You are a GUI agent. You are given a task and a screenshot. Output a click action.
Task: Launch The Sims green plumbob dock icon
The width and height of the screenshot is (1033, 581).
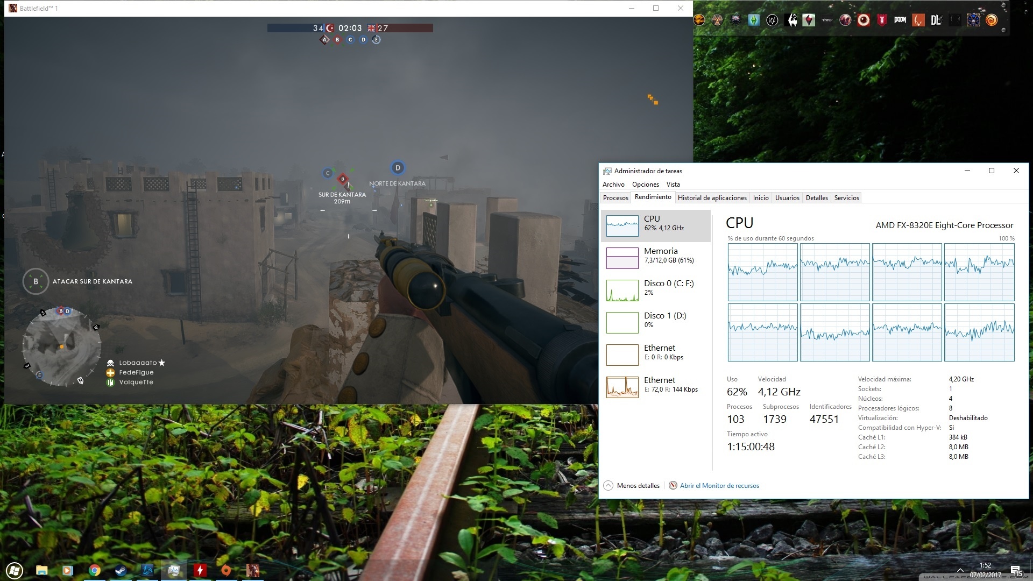[x=754, y=20]
